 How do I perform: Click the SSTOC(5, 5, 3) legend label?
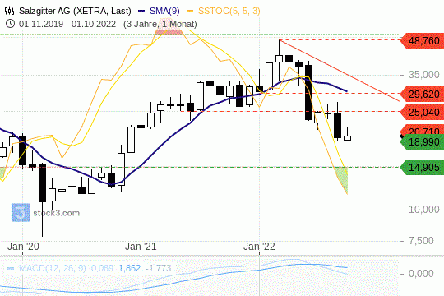(229, 11)
